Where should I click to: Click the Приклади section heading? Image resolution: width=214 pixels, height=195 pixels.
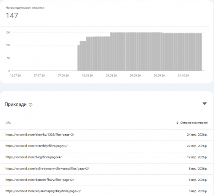(x=16, y=104)
